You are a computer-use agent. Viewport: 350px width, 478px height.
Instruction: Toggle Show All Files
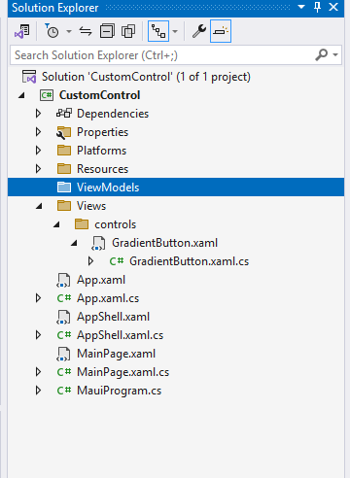[128, 31]
